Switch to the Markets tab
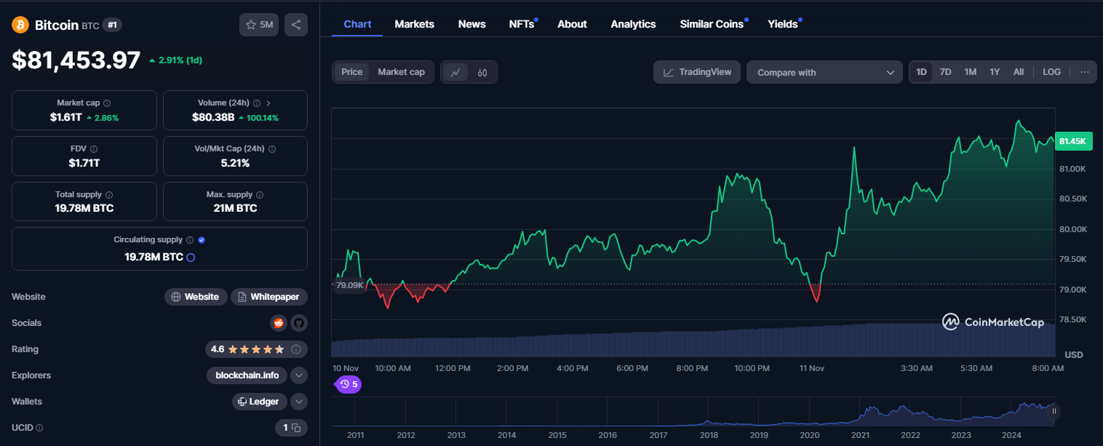 pyautogui.click(x=414, y=24)
